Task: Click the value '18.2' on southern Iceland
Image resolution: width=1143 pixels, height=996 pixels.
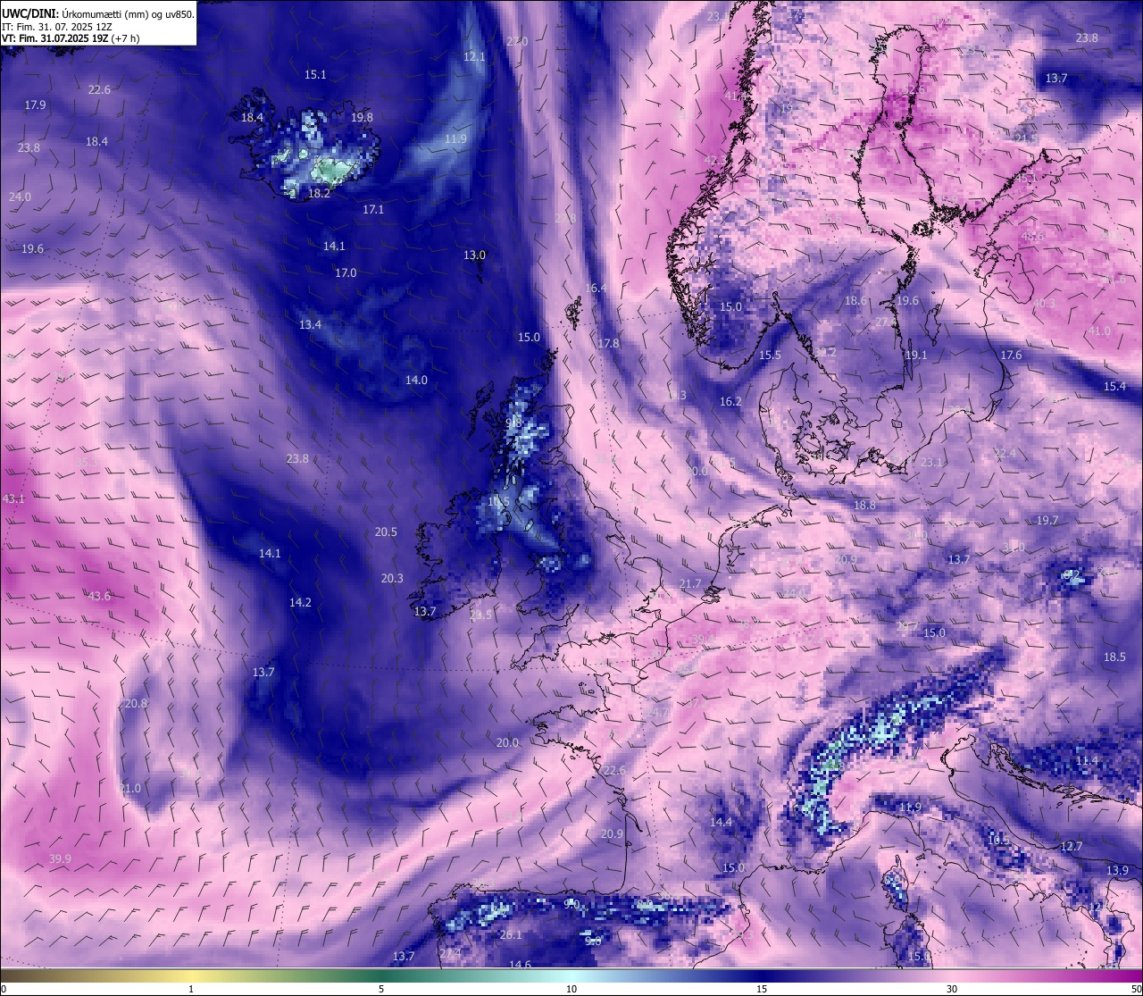Action: (319, 194)
